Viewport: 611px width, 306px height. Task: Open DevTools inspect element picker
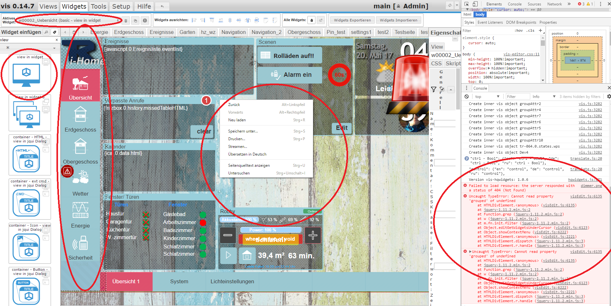point(466,4)
